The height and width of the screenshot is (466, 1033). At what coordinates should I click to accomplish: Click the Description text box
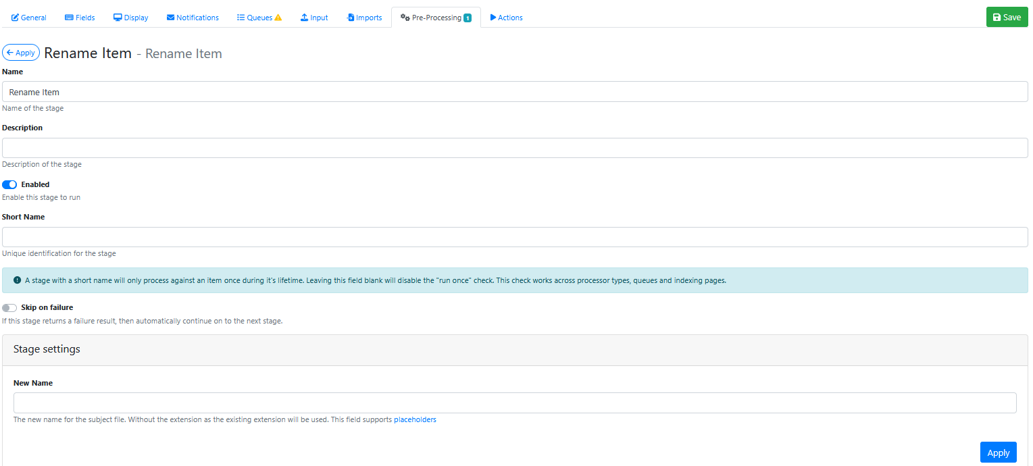coord(515,148)
